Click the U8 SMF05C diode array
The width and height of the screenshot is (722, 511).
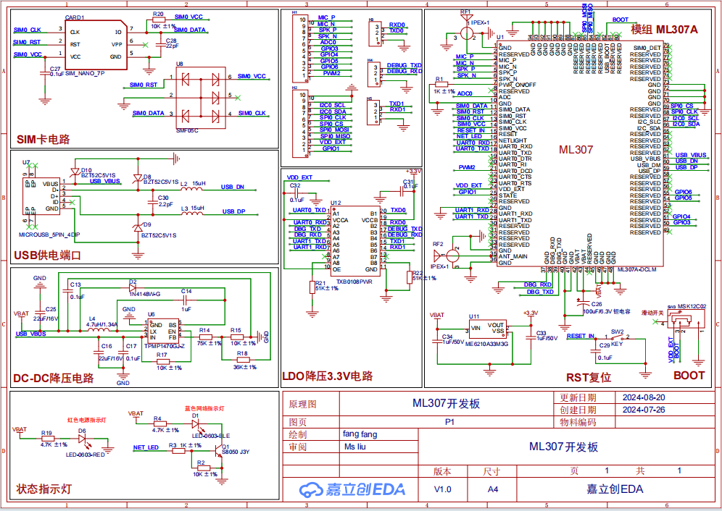point(200,98)
